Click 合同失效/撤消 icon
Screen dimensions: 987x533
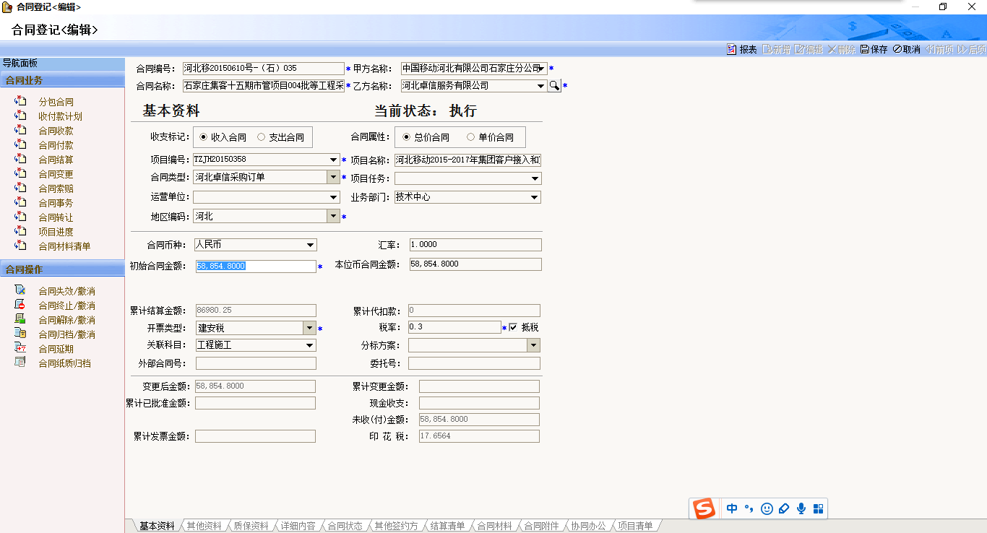tap(20, 290)
